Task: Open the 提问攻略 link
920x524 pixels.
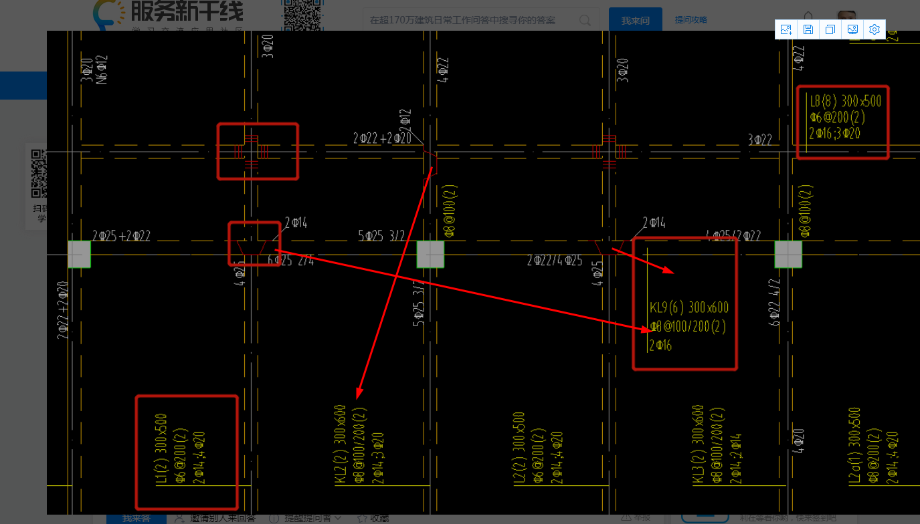Action: pyautogui.click(x=691, y=20)
